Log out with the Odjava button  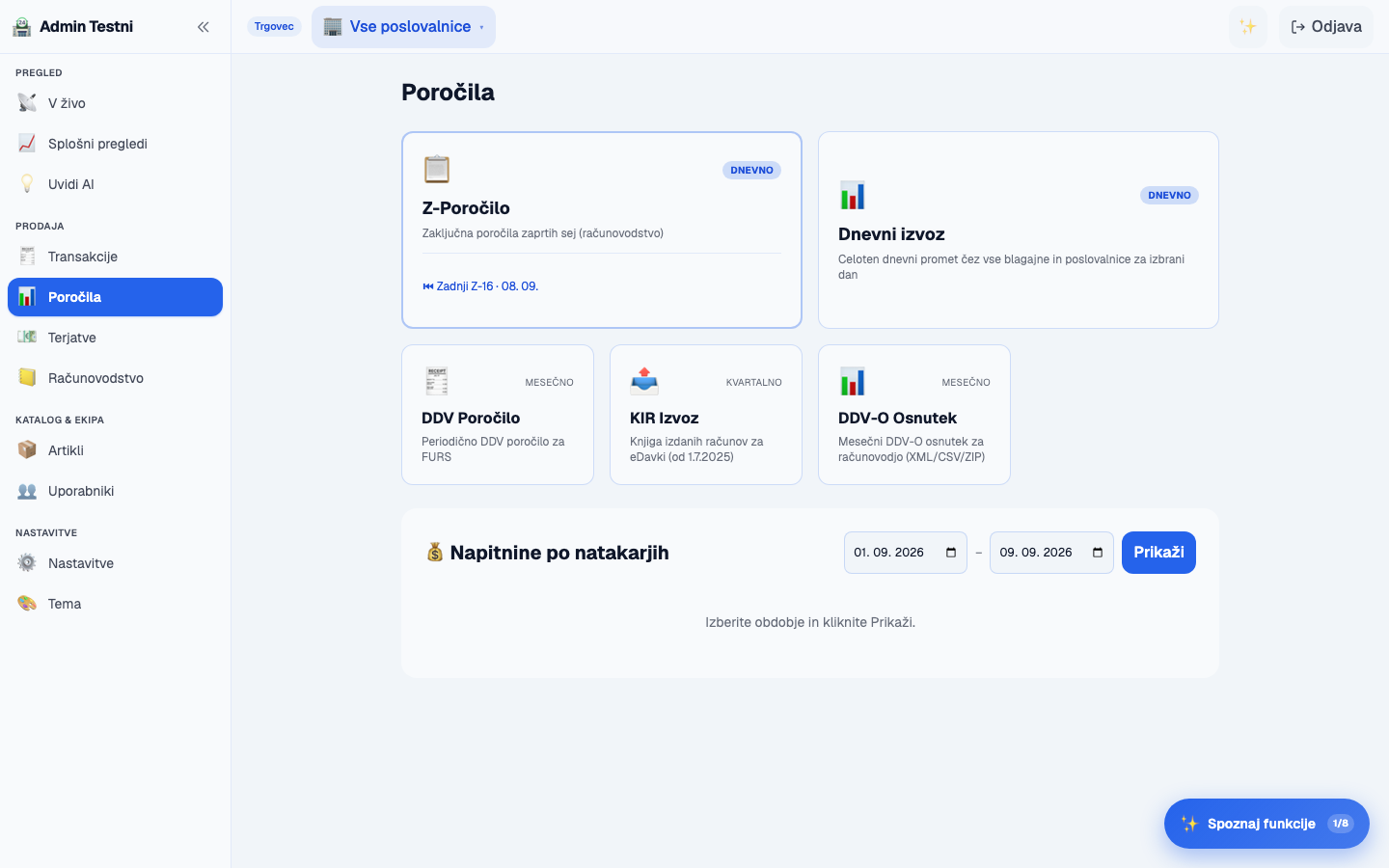pos(1326,27)
